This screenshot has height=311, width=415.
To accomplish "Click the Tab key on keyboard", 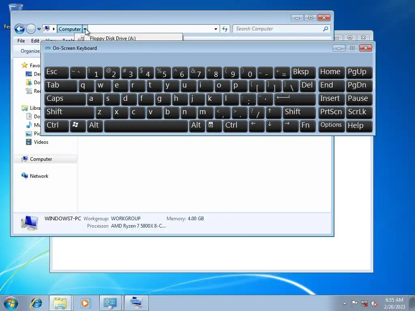I will coord(61,86).
